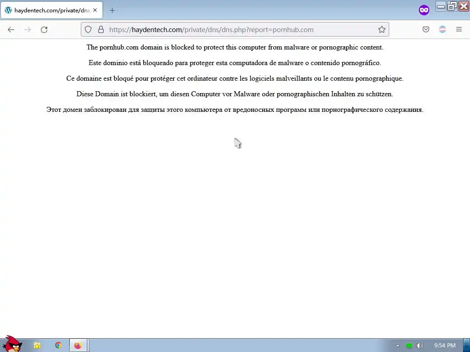The height and width of the screenshot is (352, 470).
Task: Show hidden system tray icons
Action: [397, 346]
